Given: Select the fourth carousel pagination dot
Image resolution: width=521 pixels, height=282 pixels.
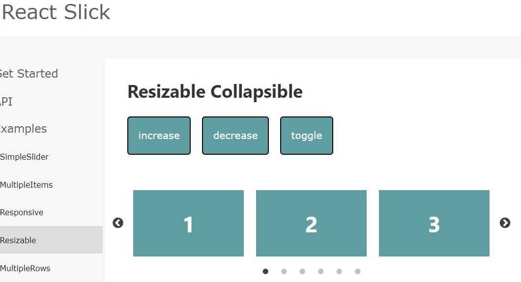Looking at the screenshot, I should 320,271.
